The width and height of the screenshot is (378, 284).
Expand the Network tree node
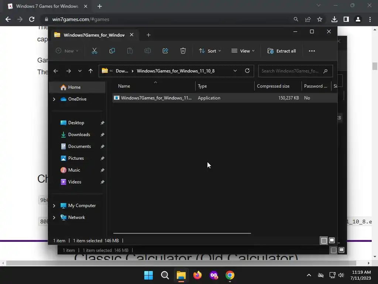pyautogui.click(x=54, y=217)
